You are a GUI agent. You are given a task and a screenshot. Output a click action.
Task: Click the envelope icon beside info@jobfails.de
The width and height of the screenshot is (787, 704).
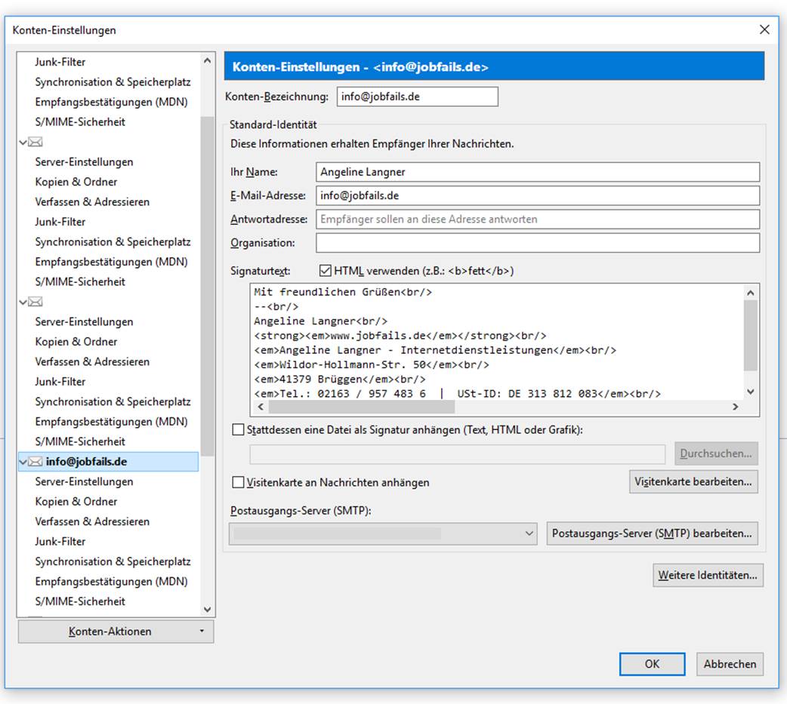pyautogui.click(x=35, y=462)
